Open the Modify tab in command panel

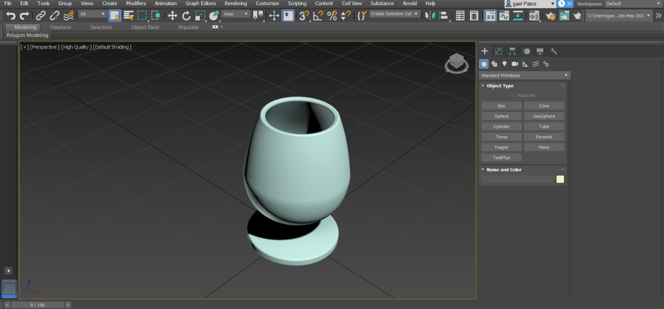498,51
